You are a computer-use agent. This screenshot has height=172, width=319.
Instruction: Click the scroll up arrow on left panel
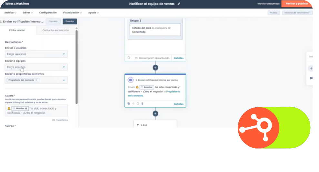pos(76,28)
